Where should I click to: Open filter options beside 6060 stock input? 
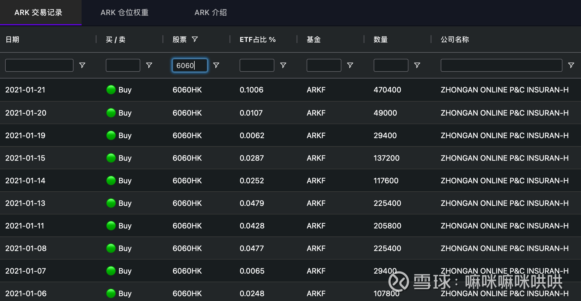216,65
